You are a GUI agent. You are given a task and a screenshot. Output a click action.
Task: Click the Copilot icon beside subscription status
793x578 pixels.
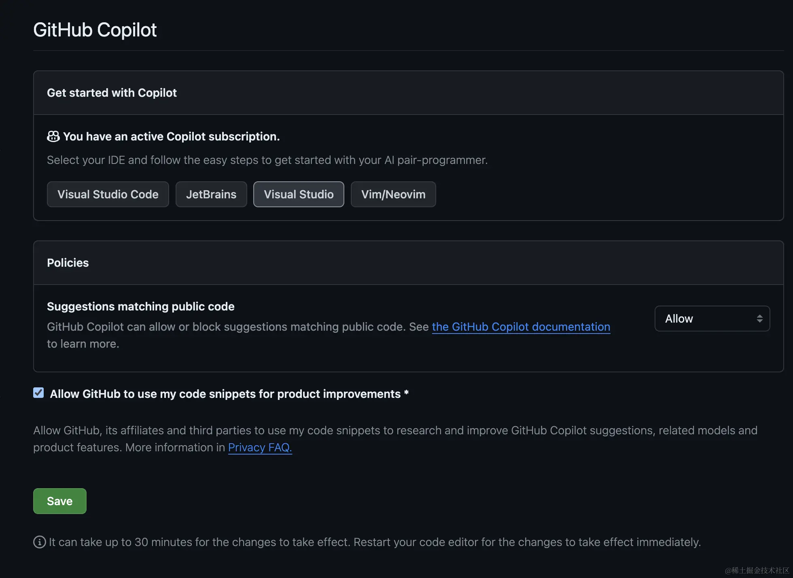pos(53,136)
